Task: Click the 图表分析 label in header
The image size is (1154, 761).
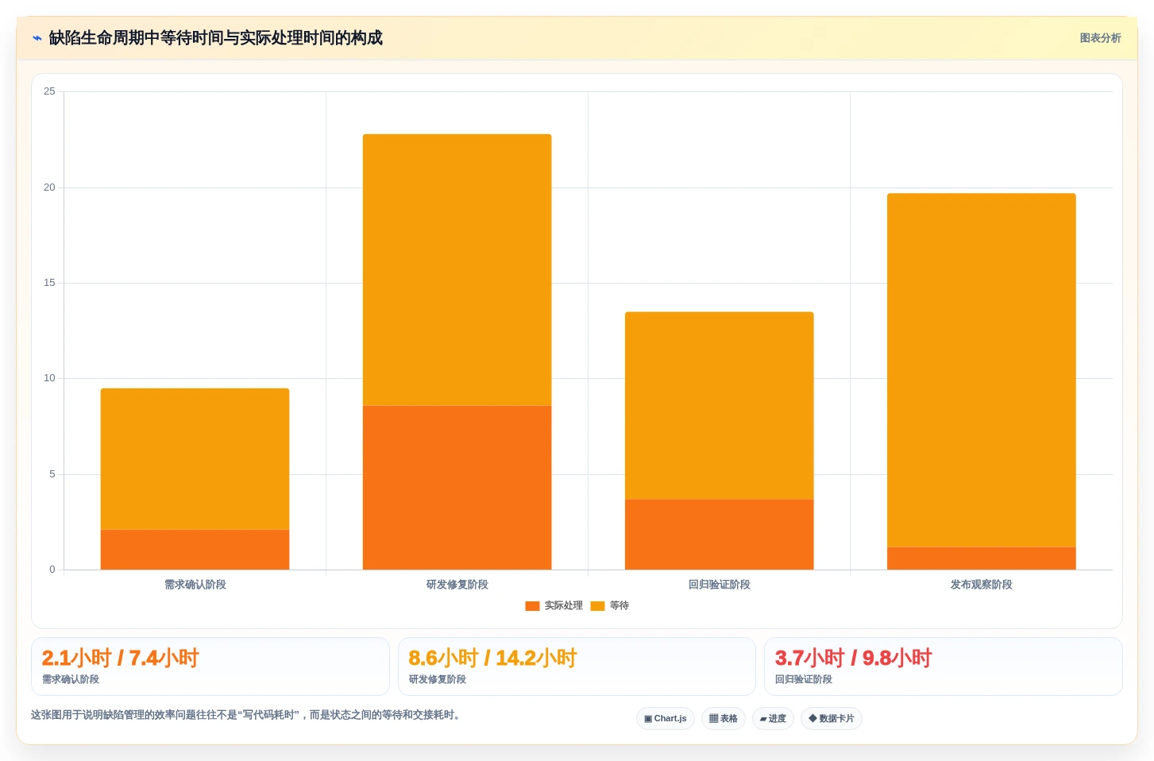Action: 1100,38
